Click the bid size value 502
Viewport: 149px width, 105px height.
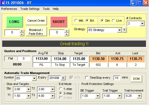click(x=98, y=65)
